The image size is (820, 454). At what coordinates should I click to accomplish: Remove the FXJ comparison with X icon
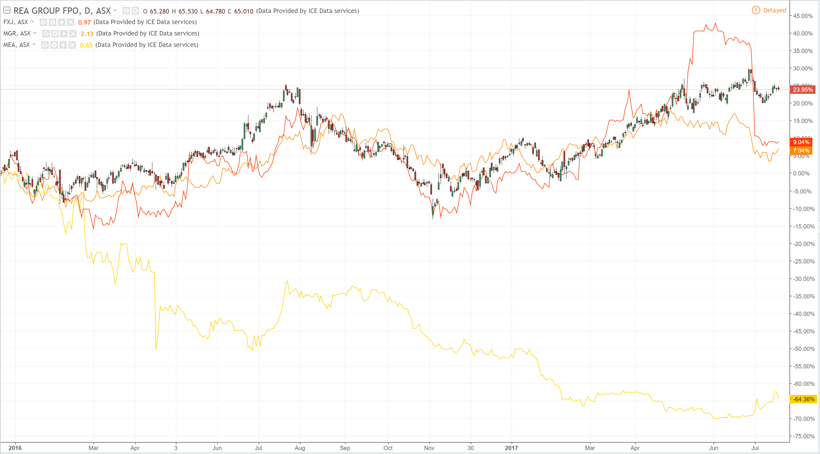70,22
